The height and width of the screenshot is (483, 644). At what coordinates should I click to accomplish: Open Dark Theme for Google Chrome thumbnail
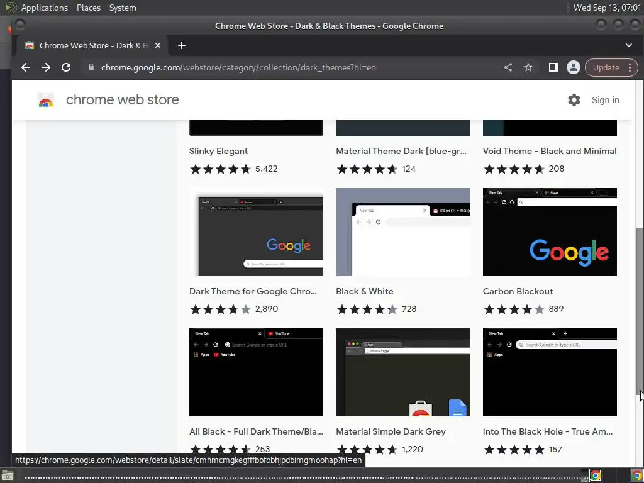(x=256, y=232)
